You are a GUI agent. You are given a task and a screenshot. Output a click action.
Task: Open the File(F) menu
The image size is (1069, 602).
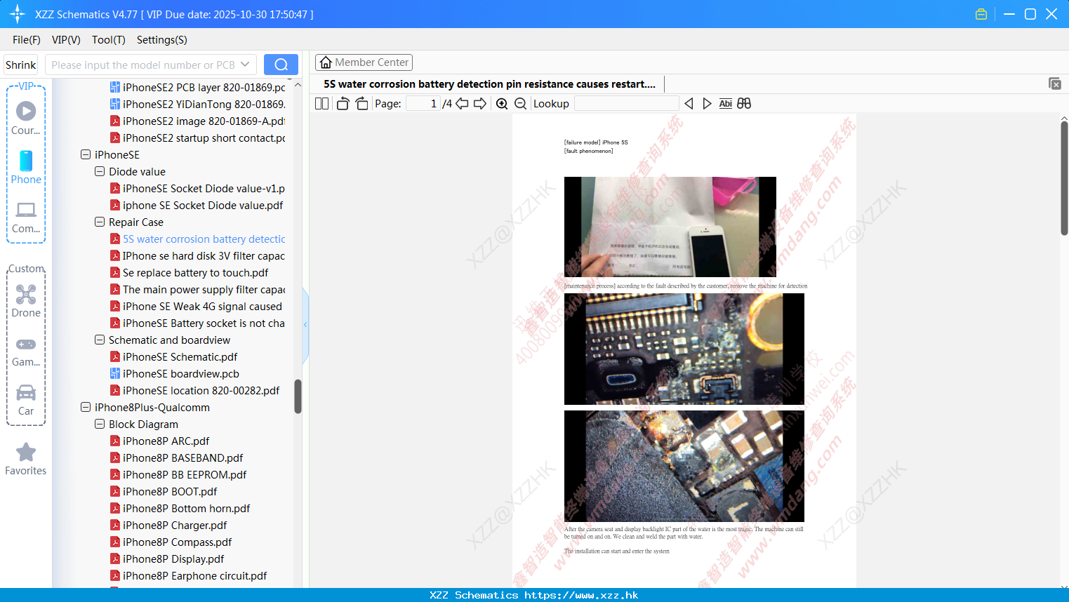tap(27, 40)
